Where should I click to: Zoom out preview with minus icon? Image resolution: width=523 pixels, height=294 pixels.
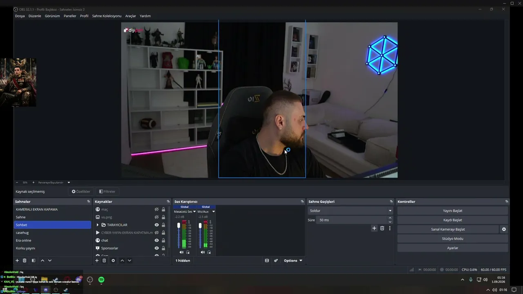17,183
